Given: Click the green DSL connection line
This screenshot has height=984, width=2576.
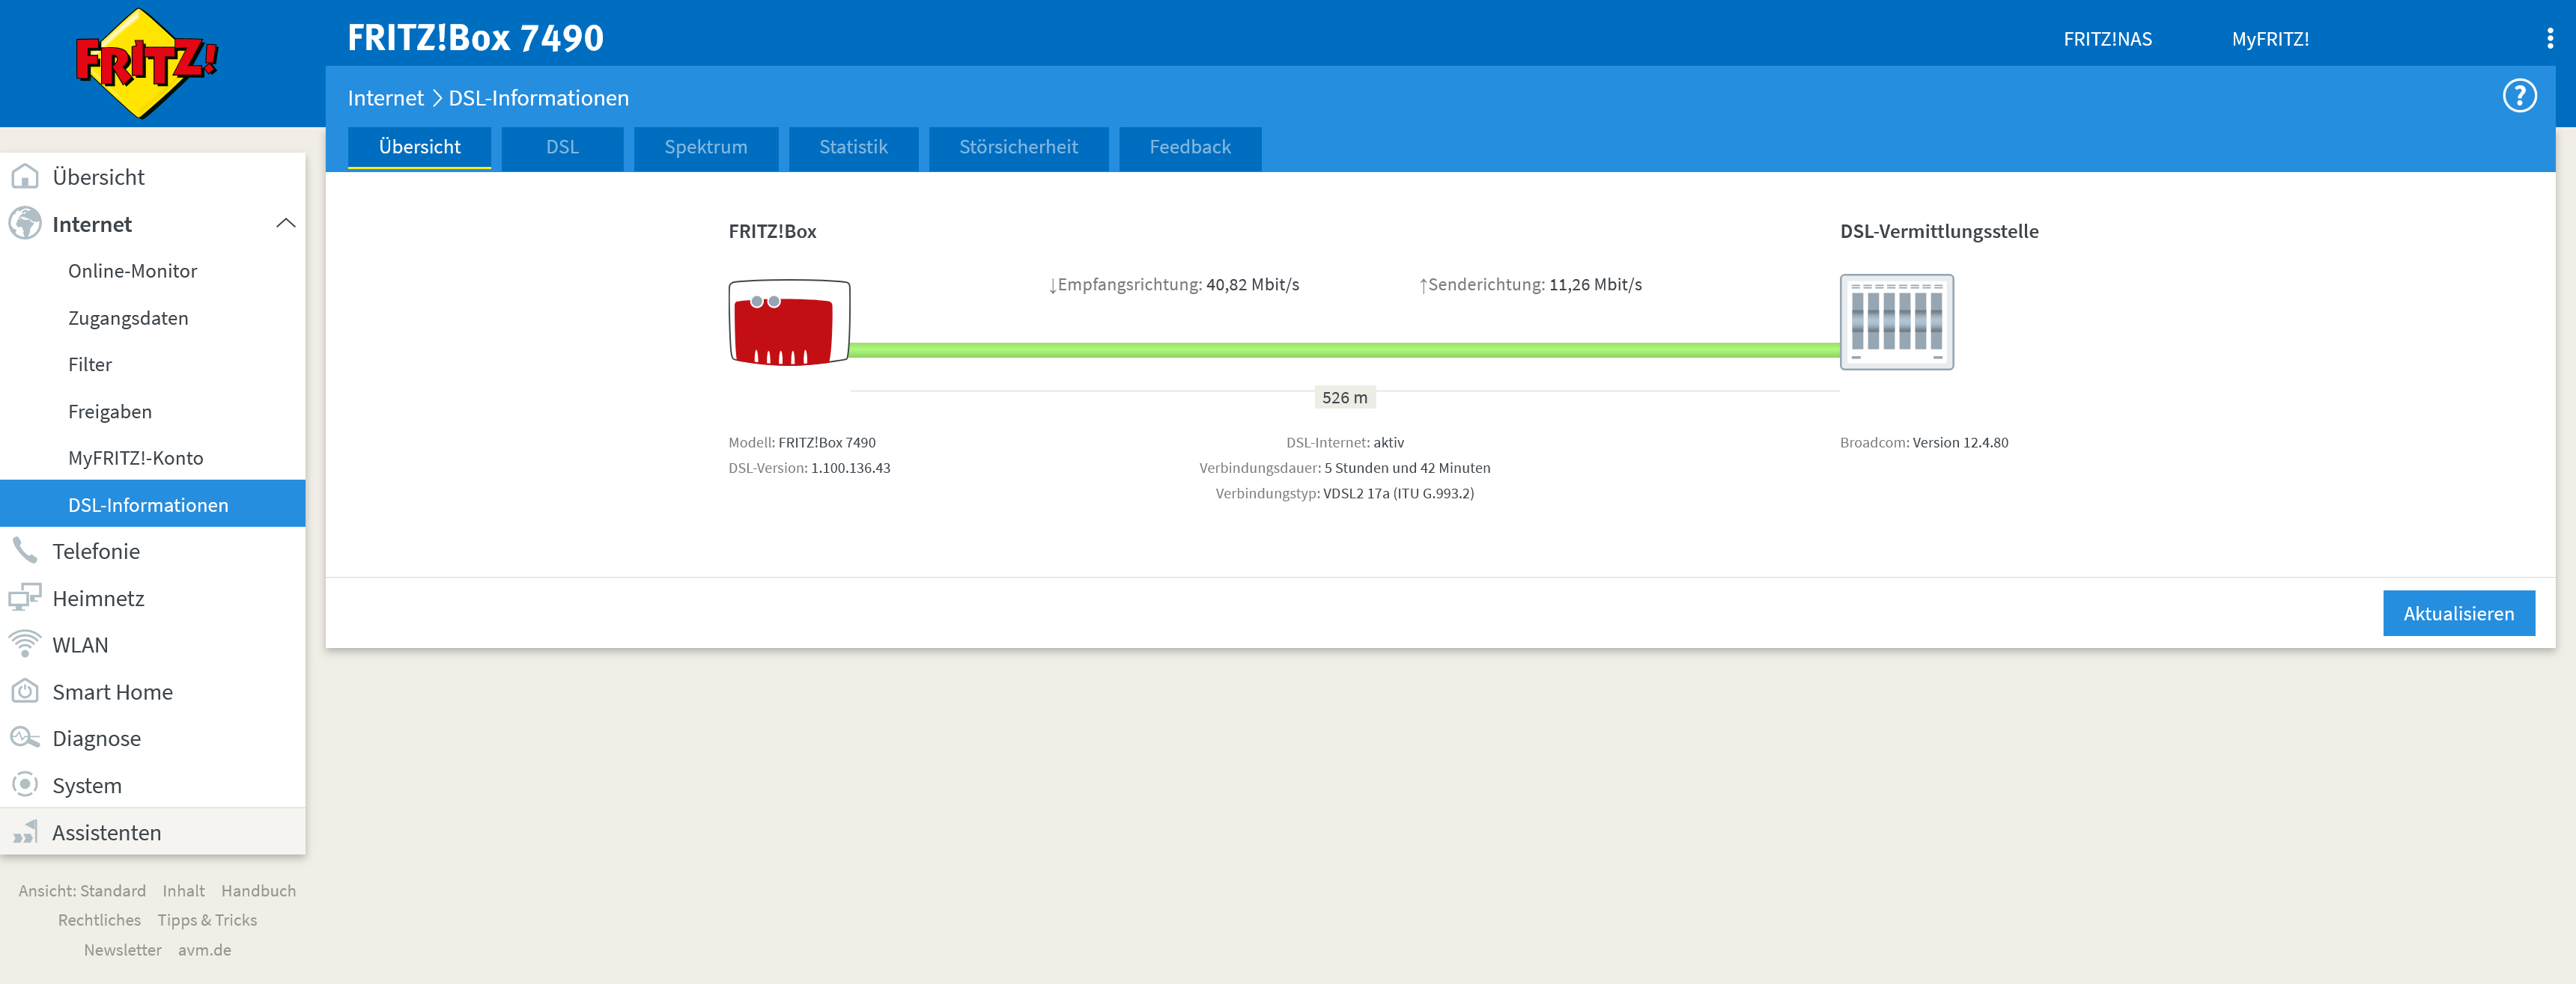Looking at the screenshot, I should click(x=1344, y=349).
